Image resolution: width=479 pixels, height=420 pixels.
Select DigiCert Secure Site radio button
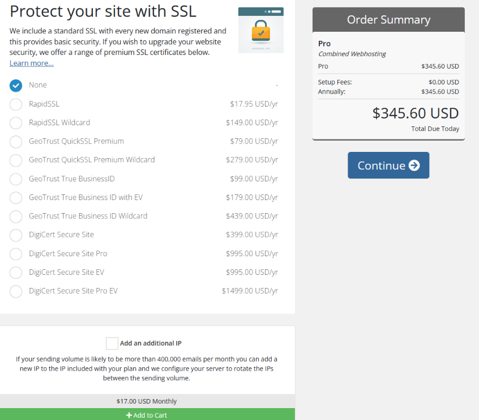pyautogui.click(x=16, y=235)
